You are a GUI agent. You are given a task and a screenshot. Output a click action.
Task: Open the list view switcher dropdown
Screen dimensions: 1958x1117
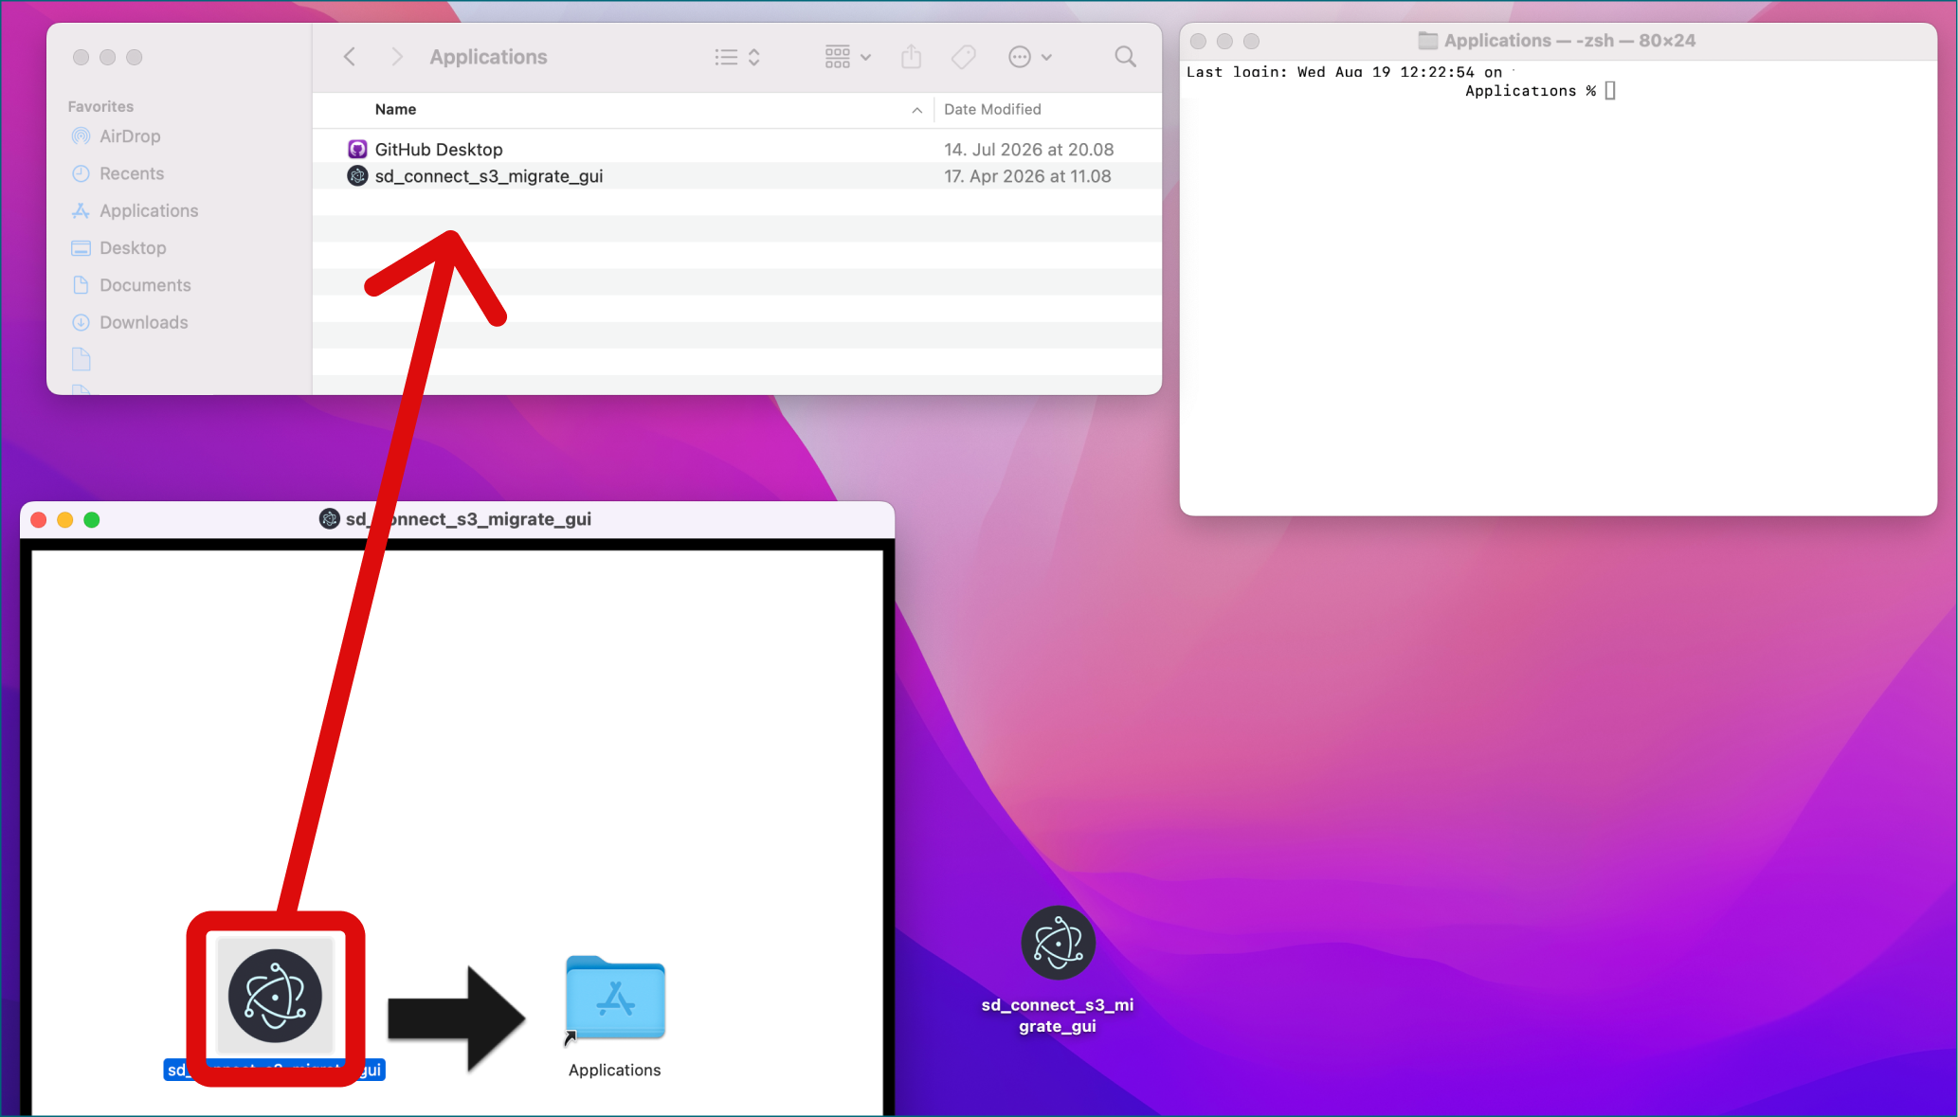pyautogui.click(x=737, y=57)
